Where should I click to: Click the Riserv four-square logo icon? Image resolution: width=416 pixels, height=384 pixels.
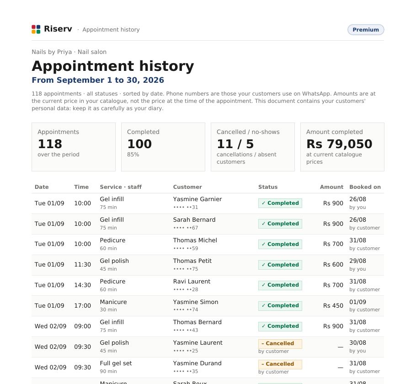(x=36, y=29)
